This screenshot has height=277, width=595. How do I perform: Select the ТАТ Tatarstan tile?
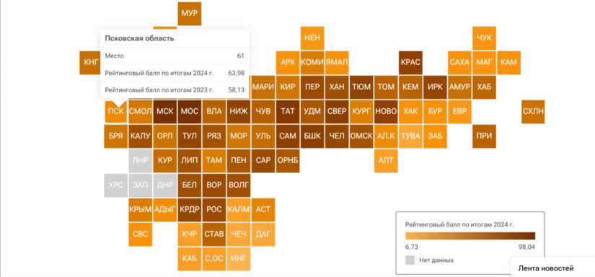(288, 112)
